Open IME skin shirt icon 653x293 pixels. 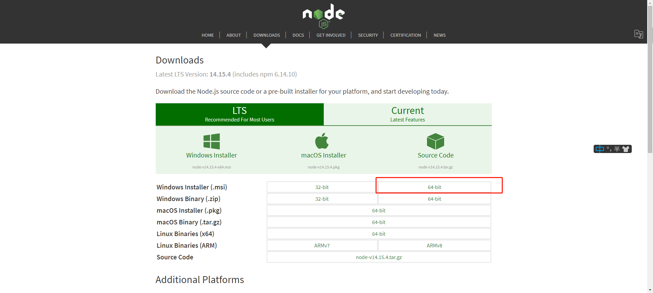click(626, 149)
